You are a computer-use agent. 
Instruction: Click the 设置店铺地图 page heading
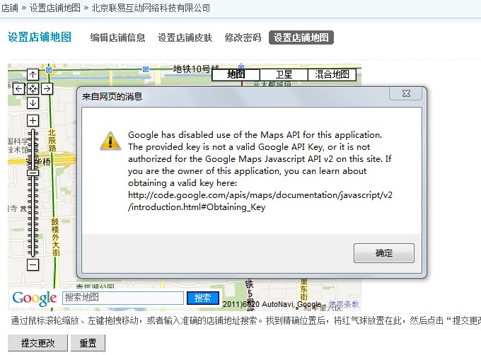coord(40,37)
